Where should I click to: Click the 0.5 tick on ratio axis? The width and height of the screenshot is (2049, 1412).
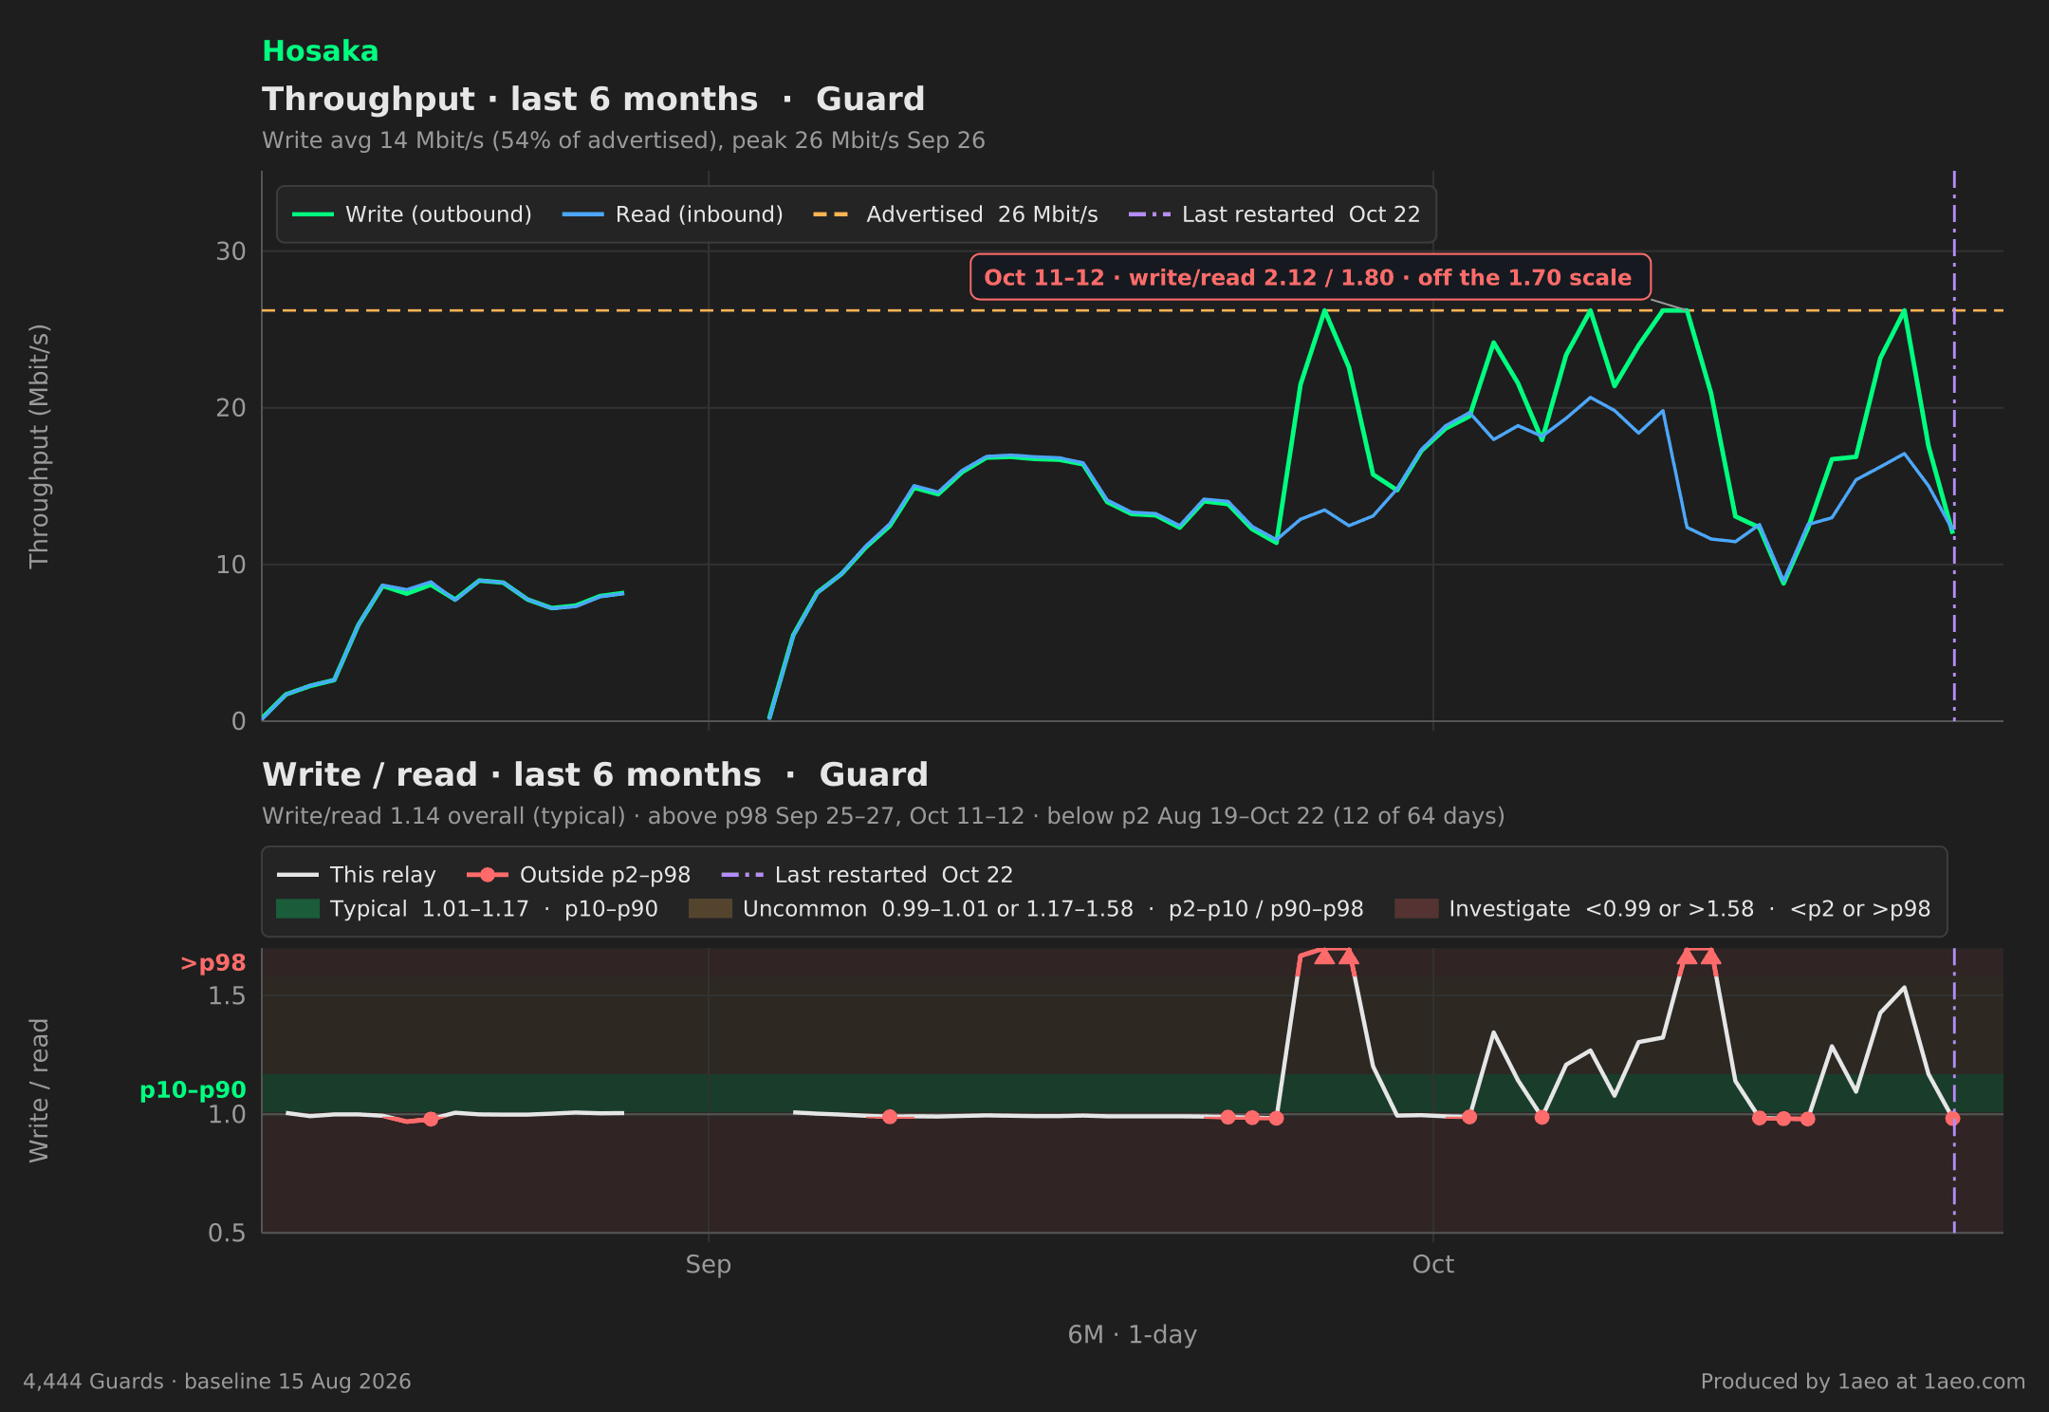pos(227,1233)
